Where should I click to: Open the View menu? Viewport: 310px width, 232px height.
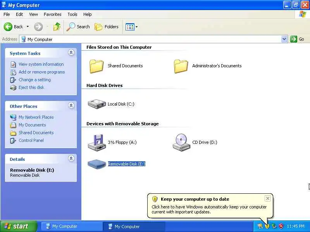click(x=33, y=14)
